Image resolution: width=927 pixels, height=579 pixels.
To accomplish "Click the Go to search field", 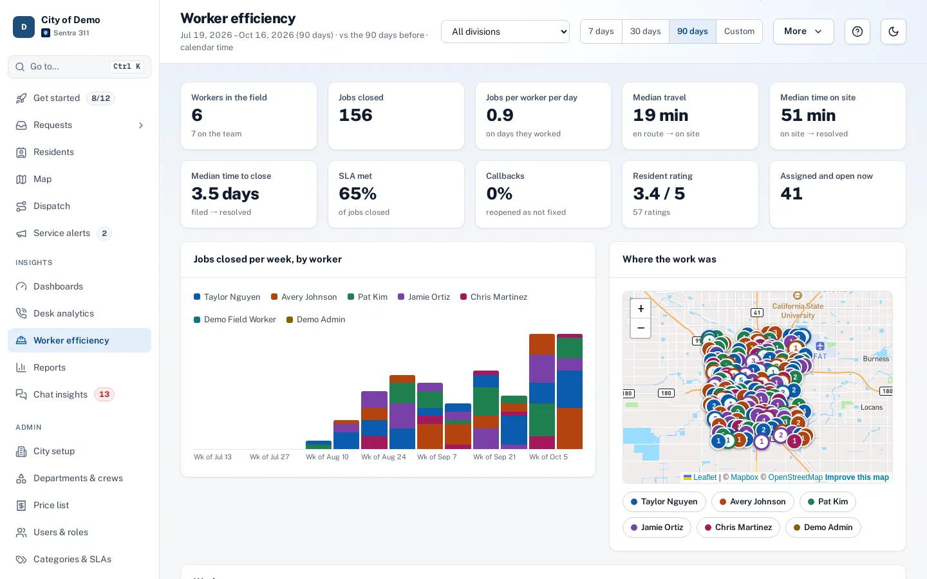I will pos(79,67).
